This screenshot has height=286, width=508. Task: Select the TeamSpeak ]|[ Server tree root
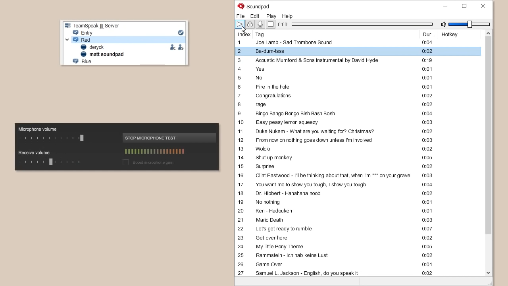[x=96, y=26]
